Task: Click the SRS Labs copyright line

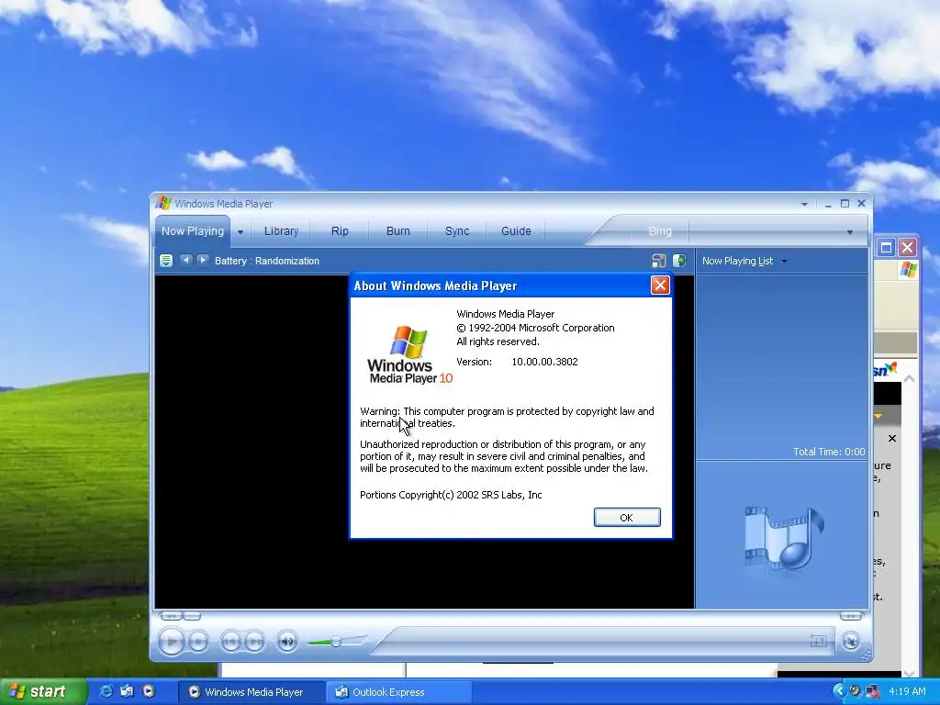Action: pos(451,495)
